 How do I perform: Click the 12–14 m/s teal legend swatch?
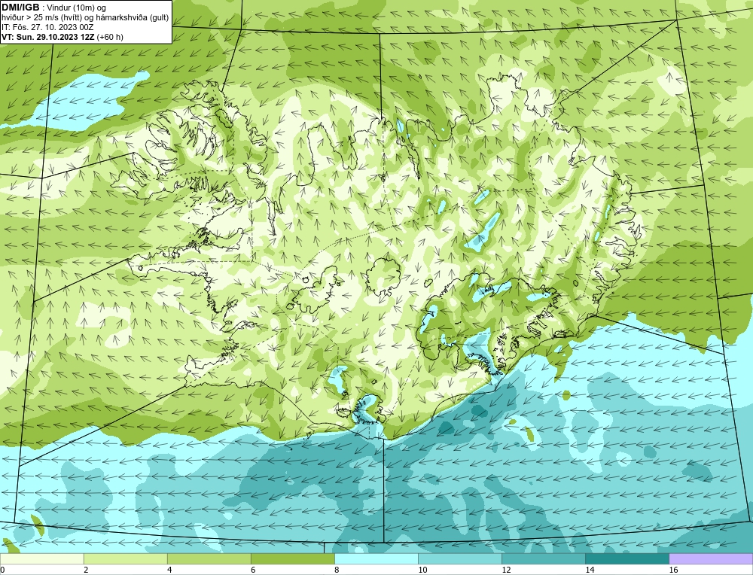coord(543,558)
